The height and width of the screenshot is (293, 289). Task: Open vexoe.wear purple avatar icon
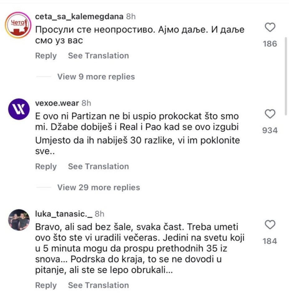tap(19, 109)
